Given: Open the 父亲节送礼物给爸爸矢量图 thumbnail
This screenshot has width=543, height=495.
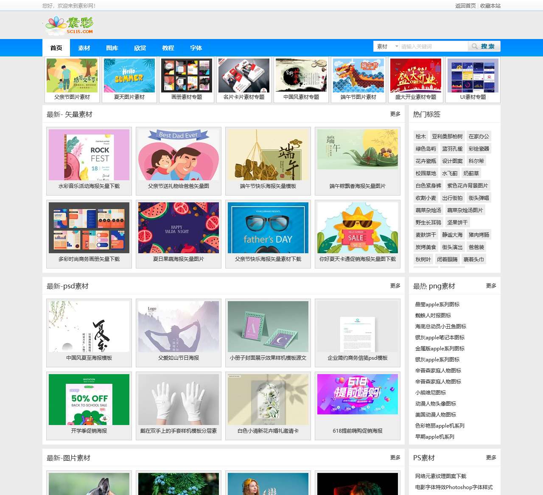Looking at the screenshot, I should (179, 155).
